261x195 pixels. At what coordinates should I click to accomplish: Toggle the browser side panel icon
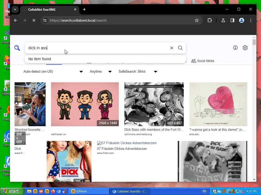(x=232, y=20)
